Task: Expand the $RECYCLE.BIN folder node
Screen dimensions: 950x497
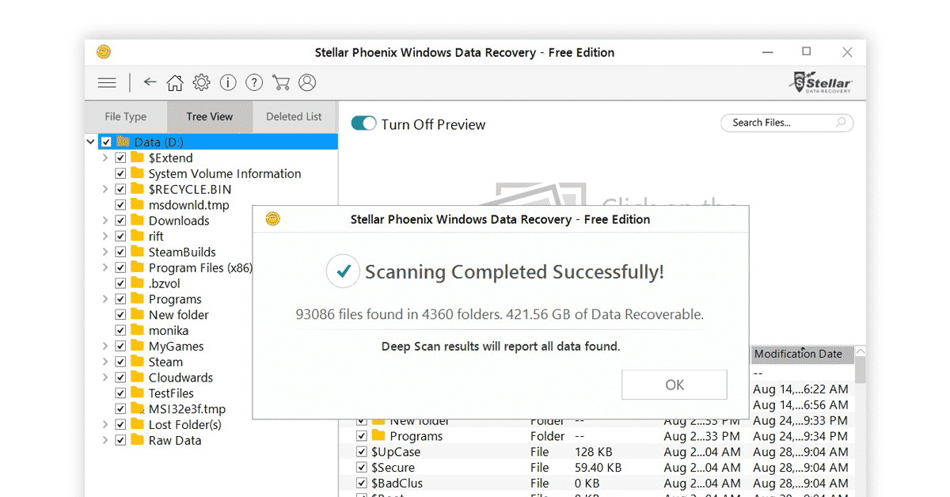Action: (105, 189)
